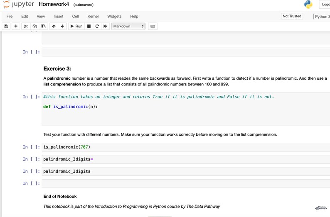Click the (autosaved) checkpoint status
Screen dimensions: 330x217
click(84, 5)
